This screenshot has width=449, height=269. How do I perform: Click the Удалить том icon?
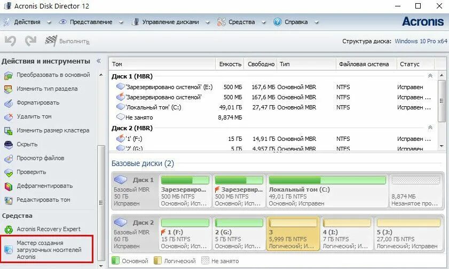tap(9, 117)
